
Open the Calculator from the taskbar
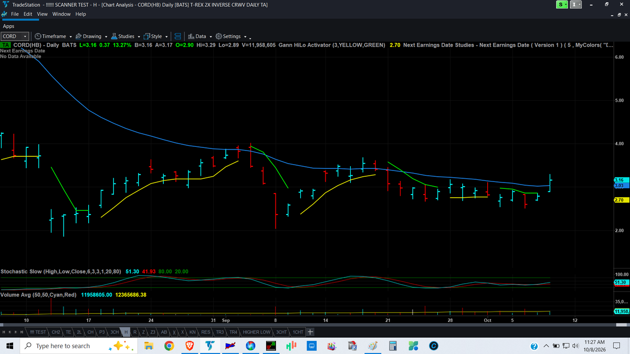(393, 346)
